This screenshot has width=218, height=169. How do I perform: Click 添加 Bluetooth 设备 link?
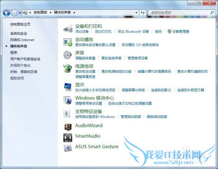pos(133,31)
